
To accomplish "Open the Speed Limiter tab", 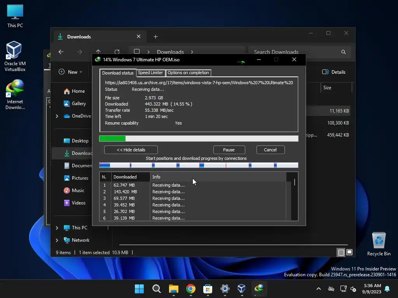I will tap(150, 73).
